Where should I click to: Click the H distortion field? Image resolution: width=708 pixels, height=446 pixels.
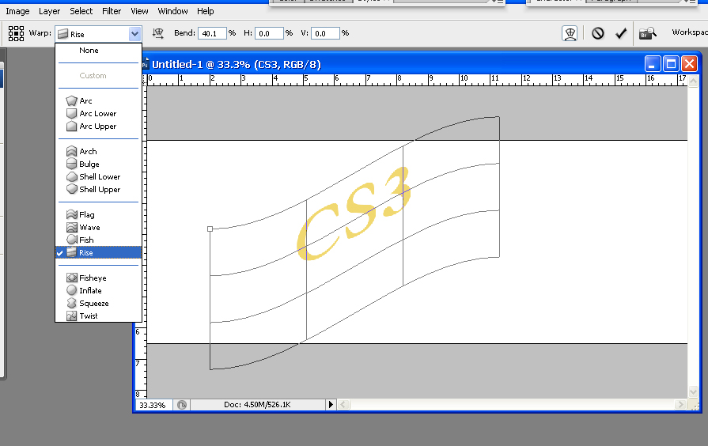click(269, 33)
